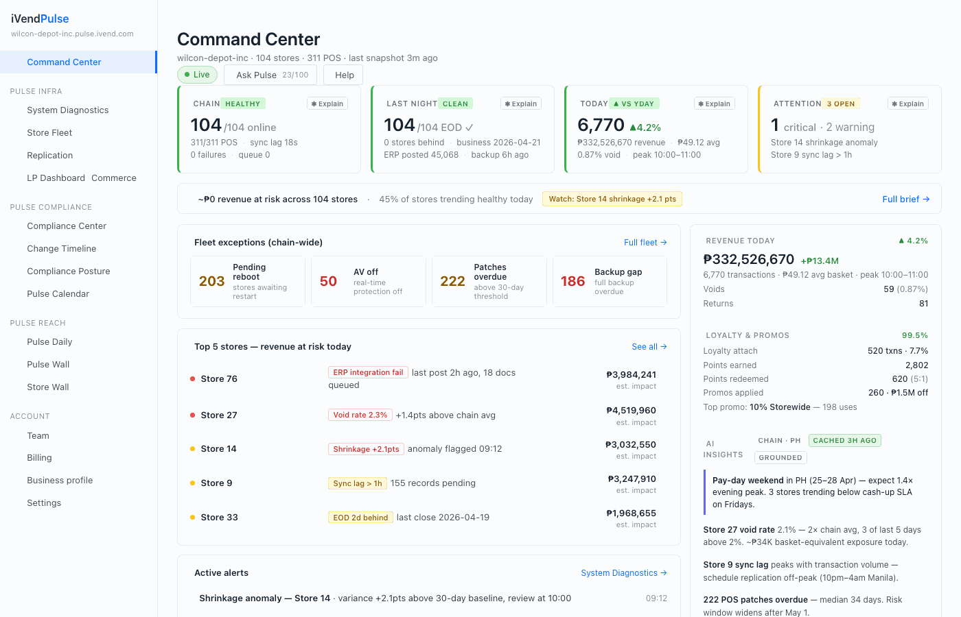Click the 3 OPEN attention badge

[841, 104]
